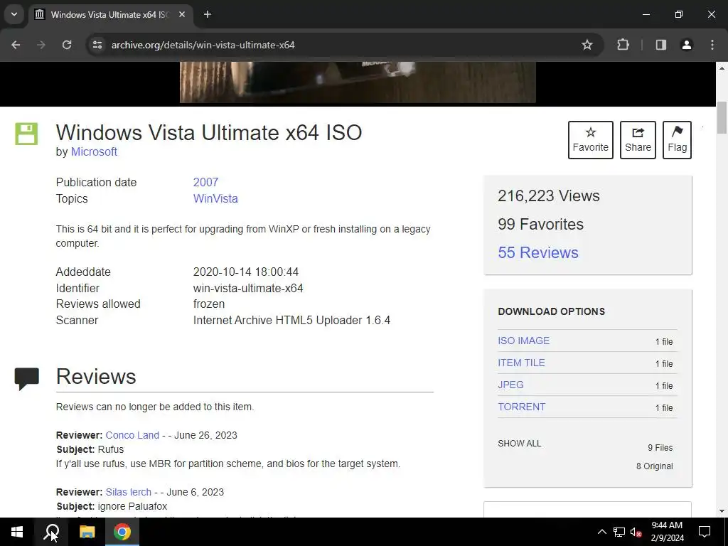Close the Windows Vista Ultimate x64 ISO tab
This screenshot has height=546, width=728.
(182, 14)
